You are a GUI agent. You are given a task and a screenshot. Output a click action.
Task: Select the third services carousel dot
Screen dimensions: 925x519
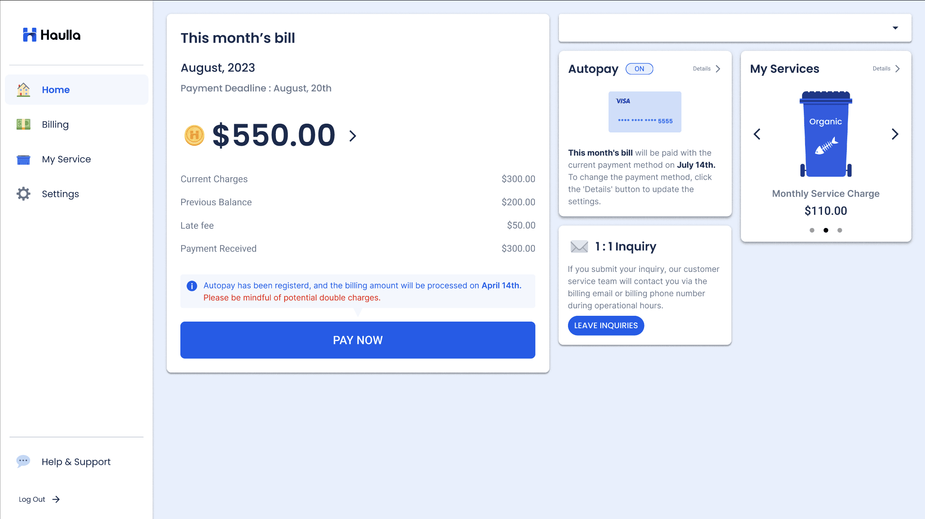pyautogui.click(x=840, y=230)
